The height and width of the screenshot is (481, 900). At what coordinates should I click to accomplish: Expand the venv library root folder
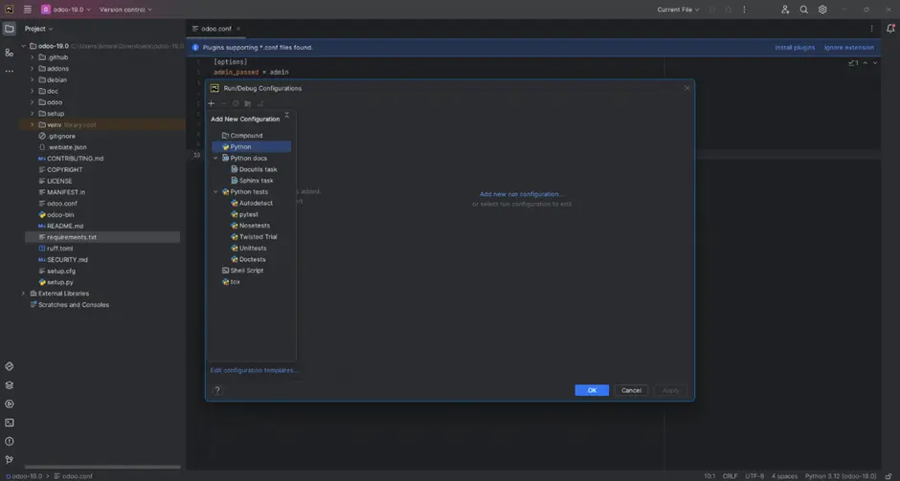(33, 124)
